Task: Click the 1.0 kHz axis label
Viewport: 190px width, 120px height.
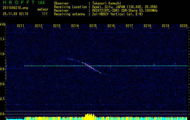Action: pos(2,54)
